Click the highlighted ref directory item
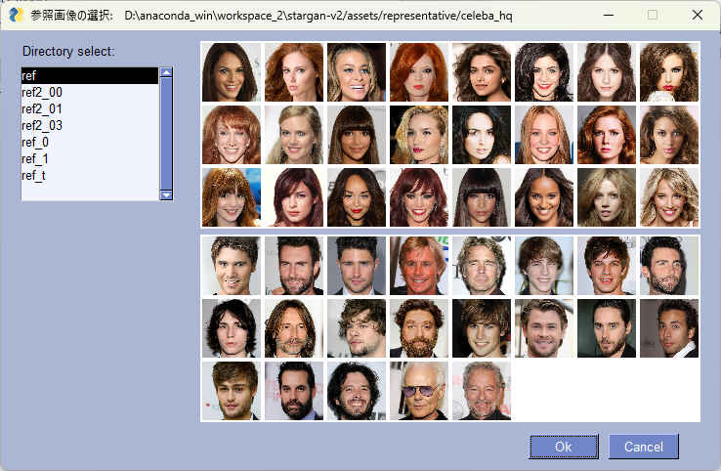 (x=89, y=75)
